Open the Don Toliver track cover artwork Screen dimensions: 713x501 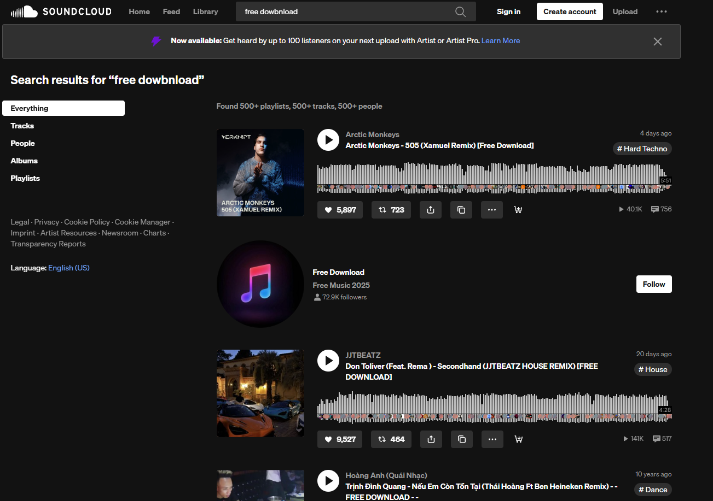260,393
